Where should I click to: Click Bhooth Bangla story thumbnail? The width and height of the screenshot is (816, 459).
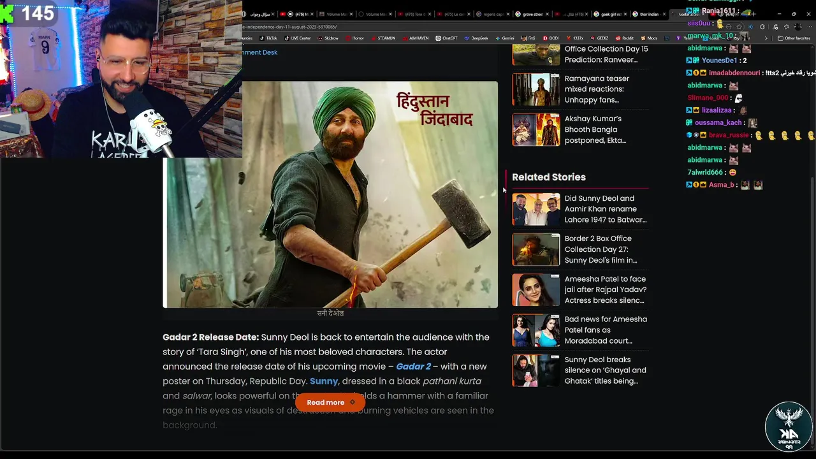[x=536, y=129]
